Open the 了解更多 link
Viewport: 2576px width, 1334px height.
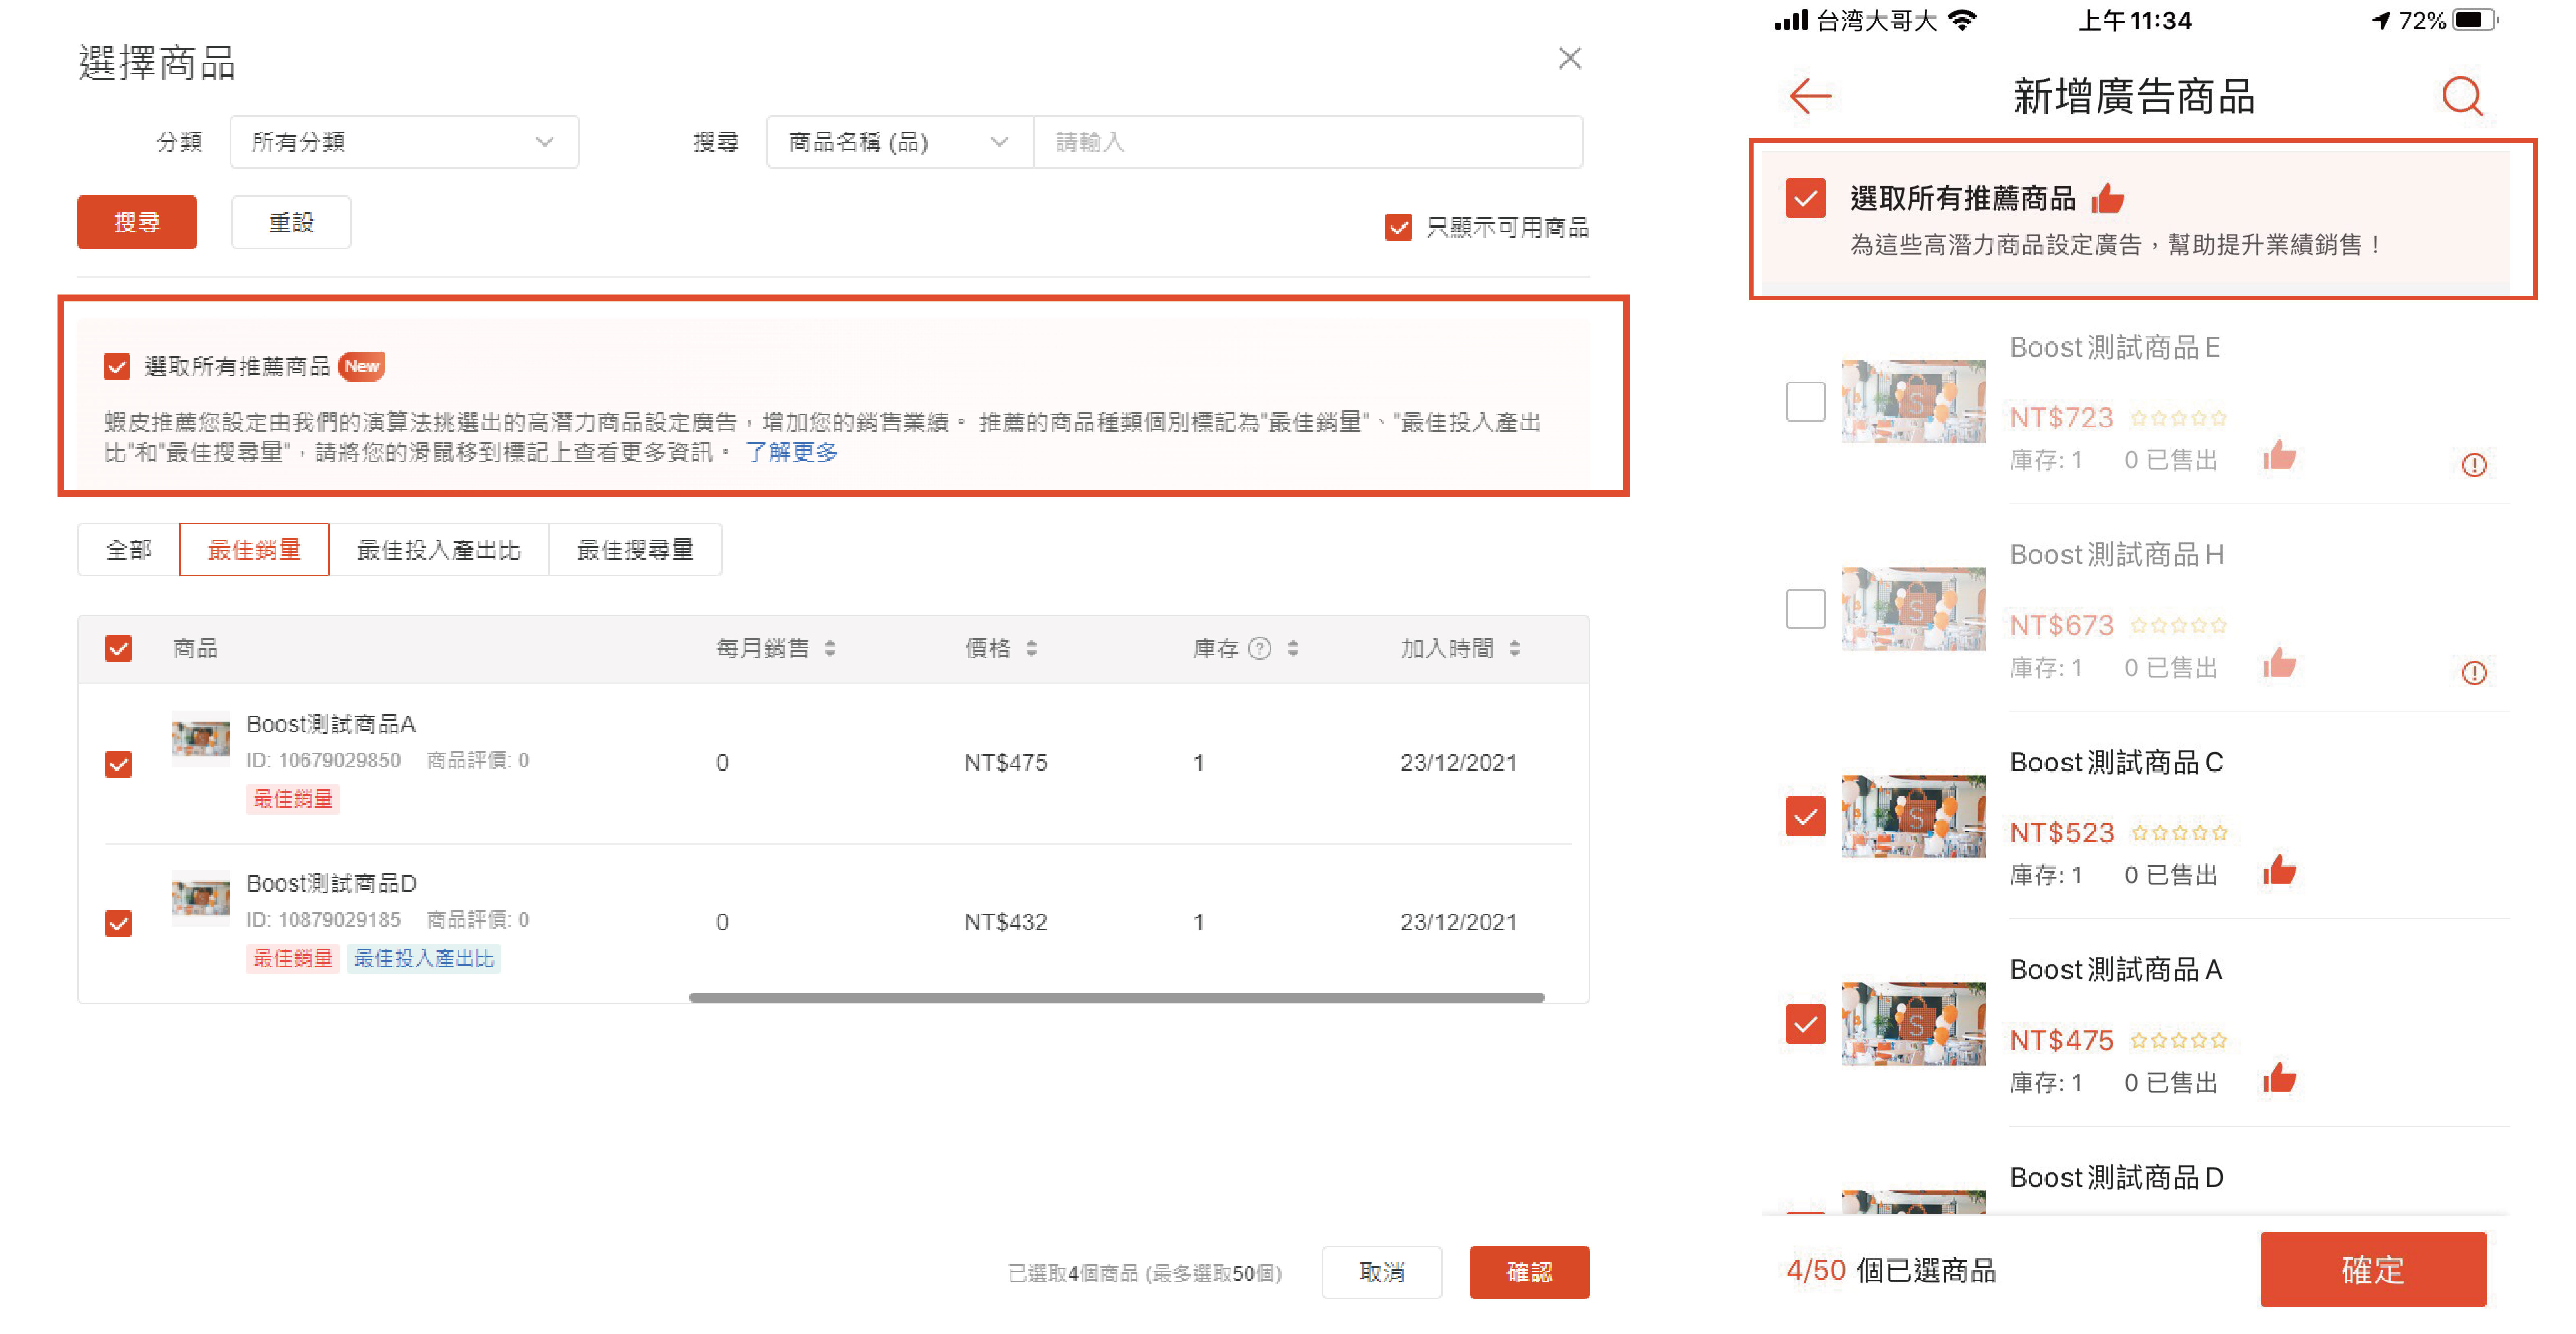click(792, 452)
